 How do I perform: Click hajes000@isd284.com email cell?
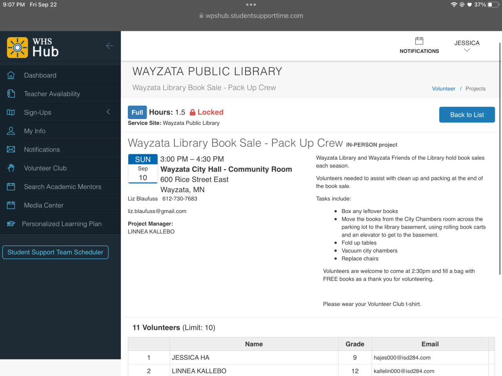(402, 358)
